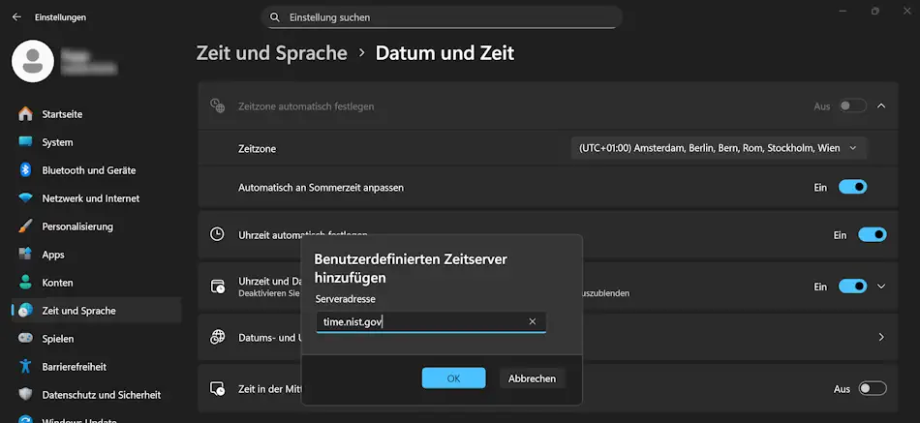Viewport: 920px width, 423px height.
Task: Click the Konten person icon
Action: (x=25, y=283)
